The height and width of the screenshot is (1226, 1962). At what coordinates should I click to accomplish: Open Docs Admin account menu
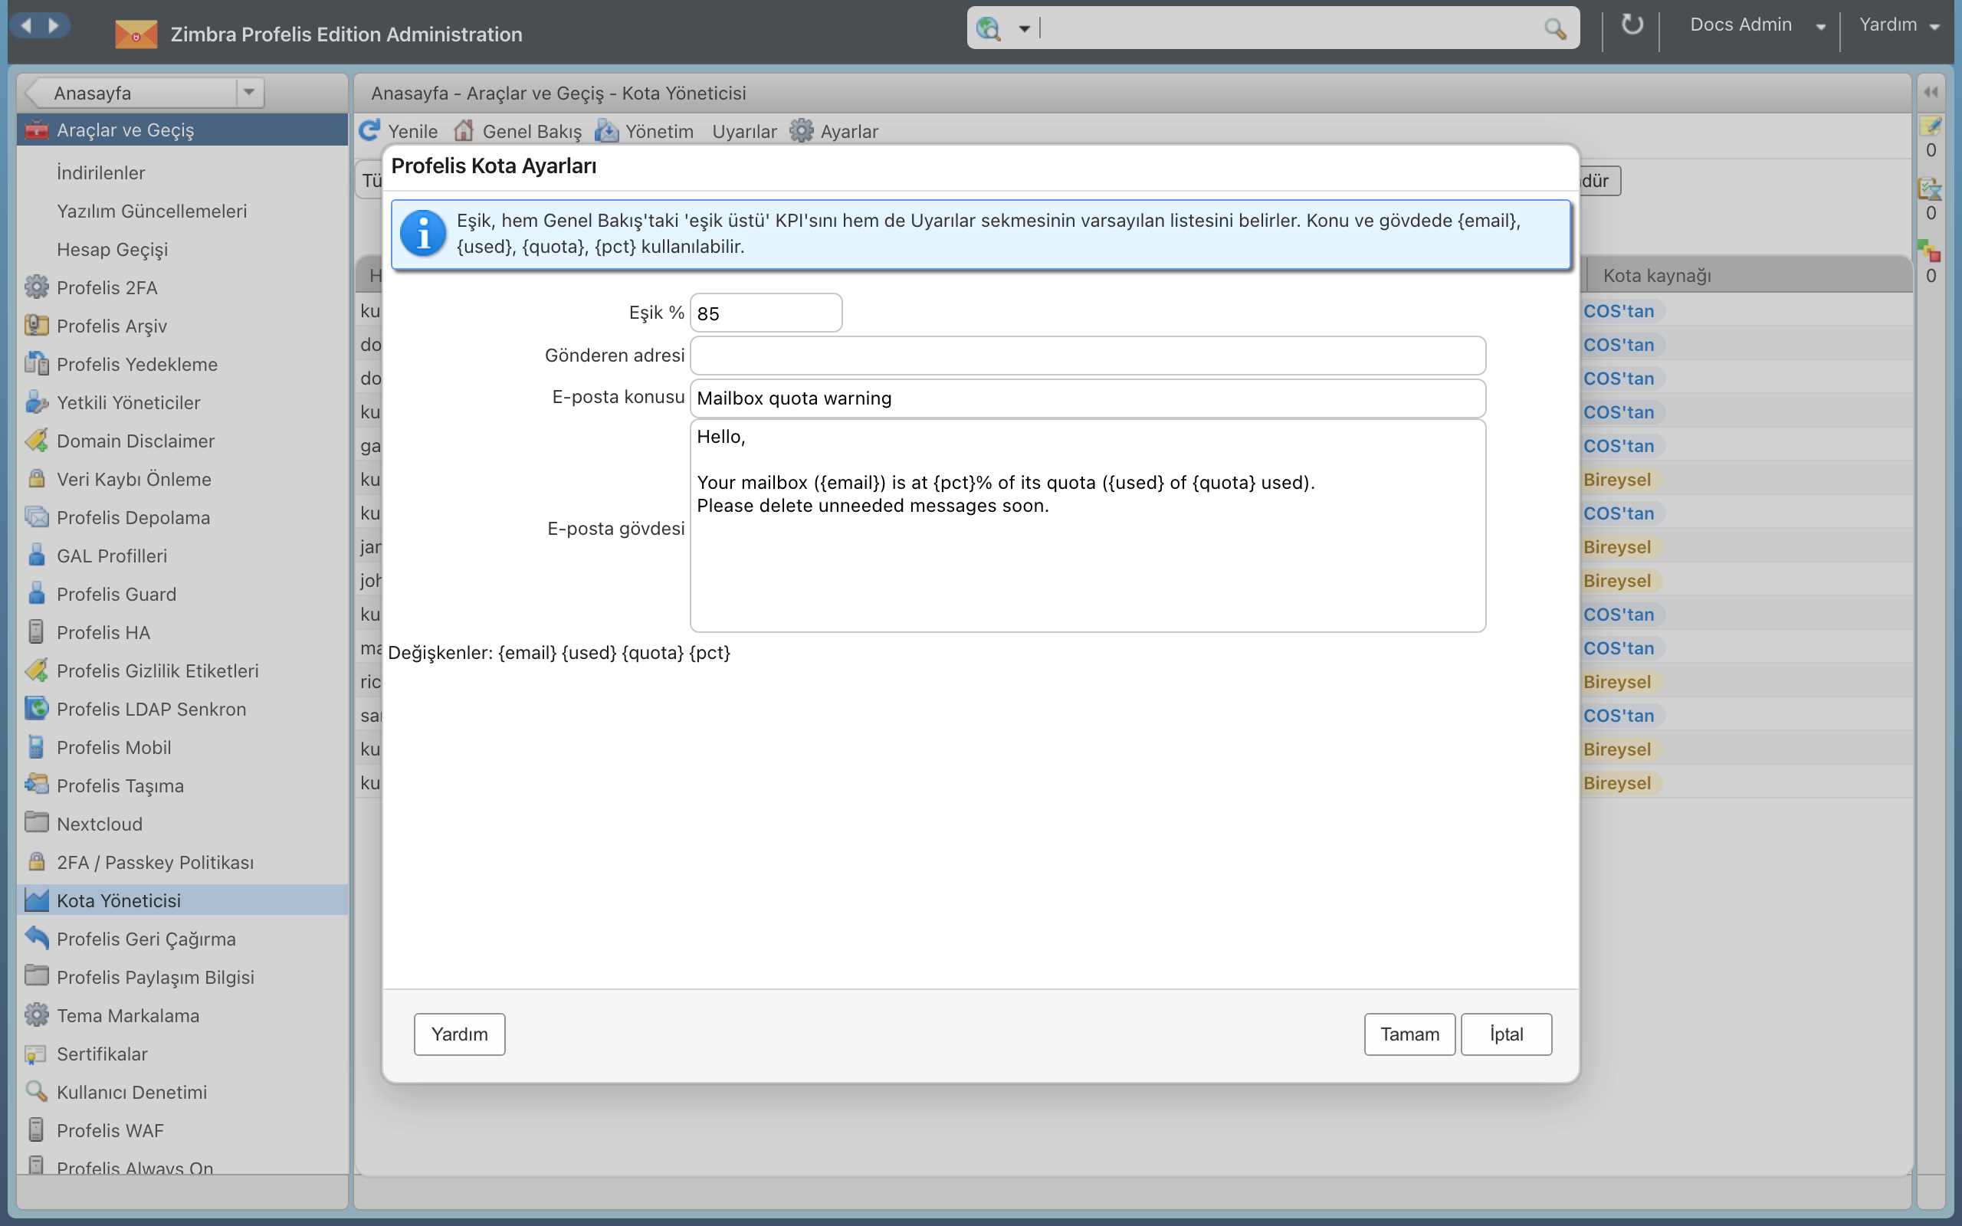pyautogui.click(x=1757, y=25)
